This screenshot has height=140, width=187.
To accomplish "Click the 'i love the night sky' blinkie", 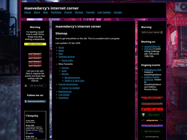I will click(x=152, y=137).
